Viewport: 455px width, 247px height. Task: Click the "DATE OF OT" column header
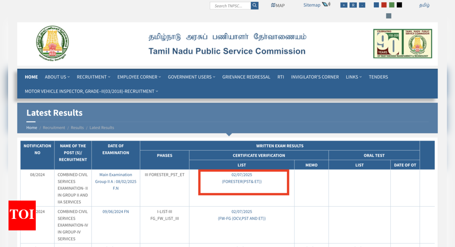pyautogui.click(x=405, y=165)
